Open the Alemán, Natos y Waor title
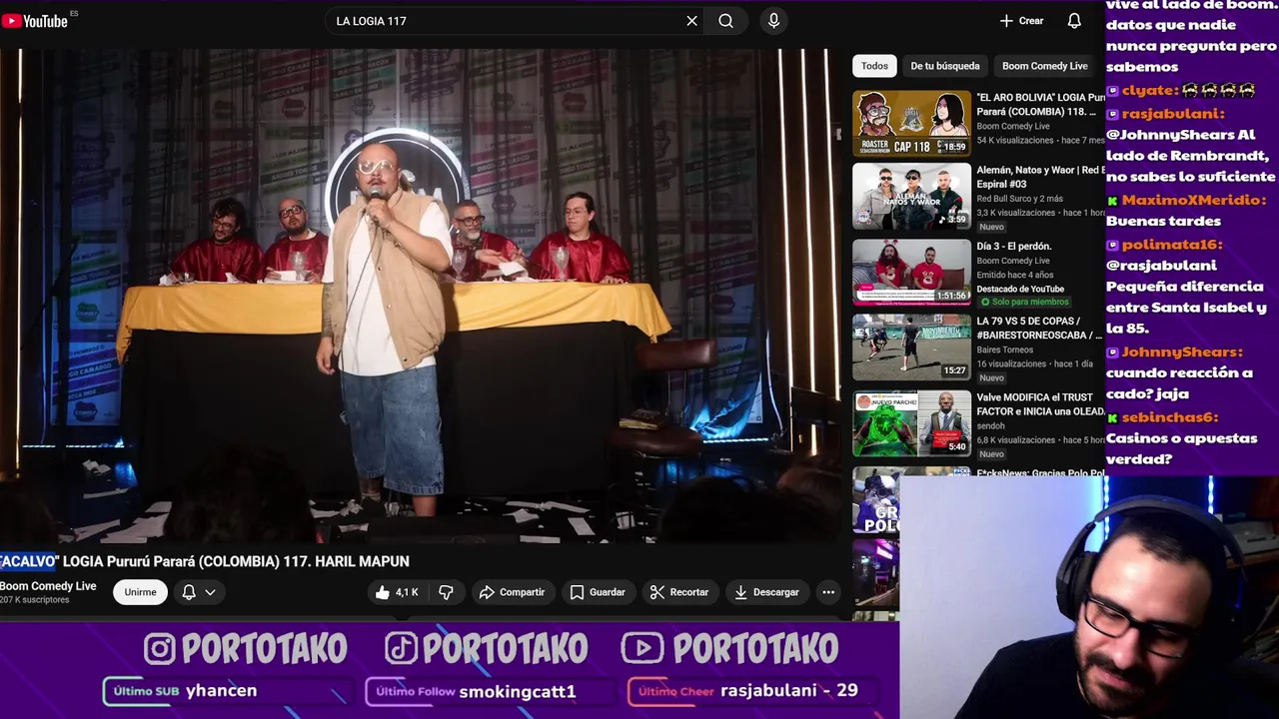 1040,178
